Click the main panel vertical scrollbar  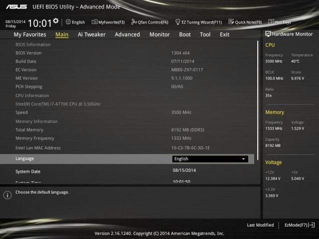(258, 100)
